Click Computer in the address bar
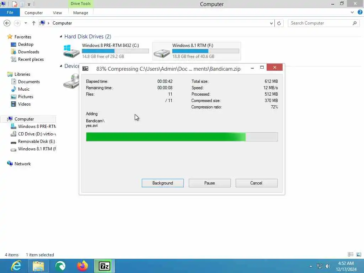The height and width of the screenshot is (273, 364). click(62, 23)
